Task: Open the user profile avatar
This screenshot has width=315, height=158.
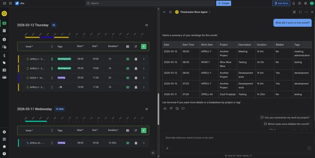Action: tap(312, 3)
